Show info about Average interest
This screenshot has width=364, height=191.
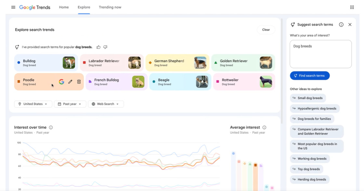coord(264,127)
